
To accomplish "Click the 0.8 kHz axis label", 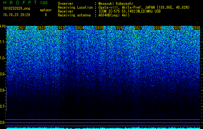I will pyautogui.click(x=3, y=90).
